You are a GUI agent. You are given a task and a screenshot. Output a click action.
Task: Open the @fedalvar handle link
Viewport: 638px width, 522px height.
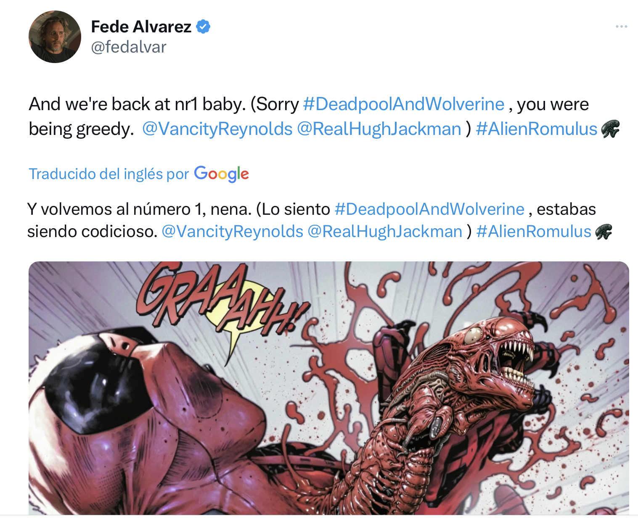pos(129,47)
